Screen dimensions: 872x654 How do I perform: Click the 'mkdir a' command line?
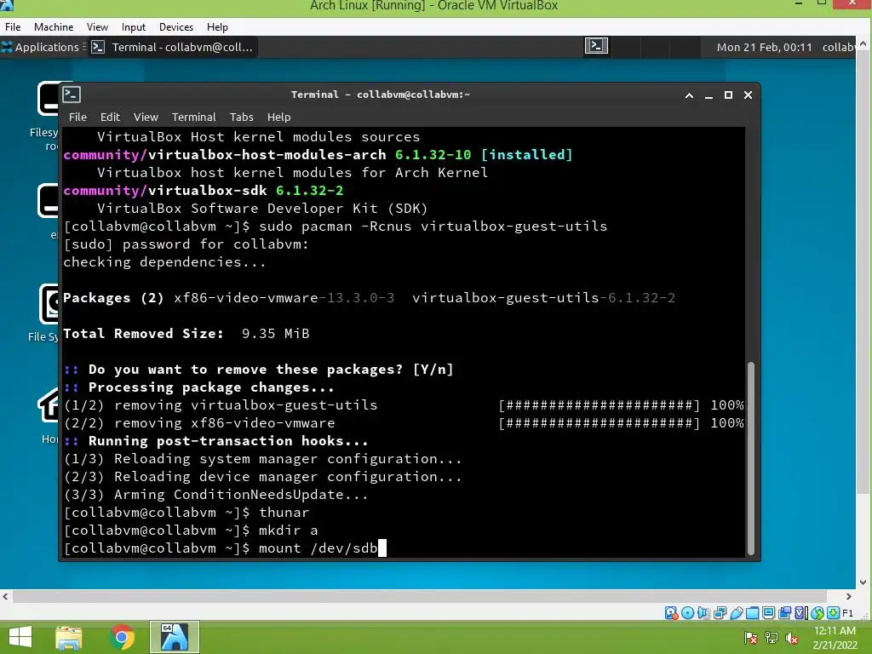point(191,531)
